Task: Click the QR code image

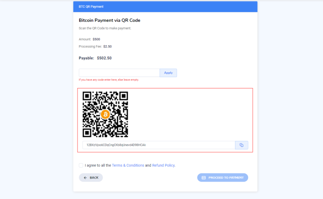Action: coord(105,114)
